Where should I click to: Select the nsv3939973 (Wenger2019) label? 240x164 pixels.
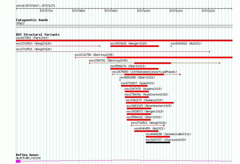point(145,111)
